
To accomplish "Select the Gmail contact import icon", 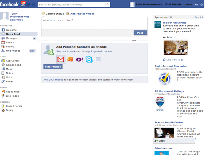I will pos(61,59).
